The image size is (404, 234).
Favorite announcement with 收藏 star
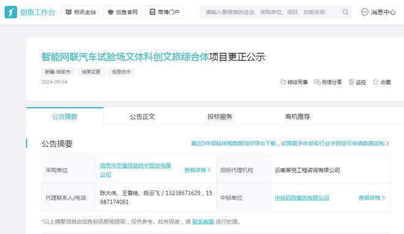pos(382,82)
